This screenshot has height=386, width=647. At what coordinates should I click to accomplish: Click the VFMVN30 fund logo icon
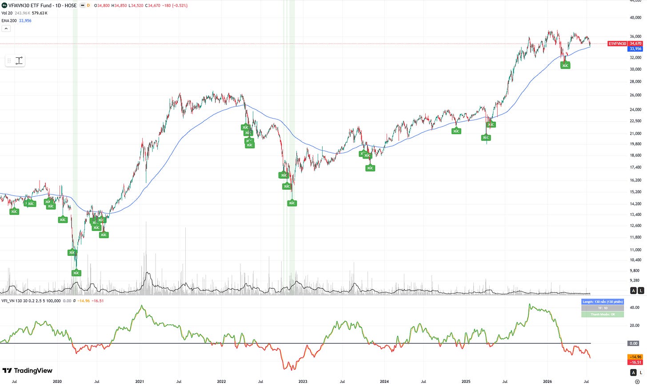click(x=4, y=5)
